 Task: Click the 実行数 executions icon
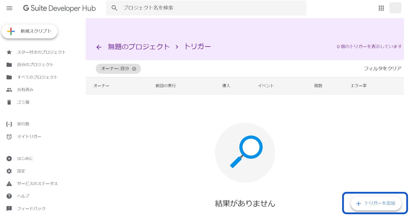click(x=9, y=124)
